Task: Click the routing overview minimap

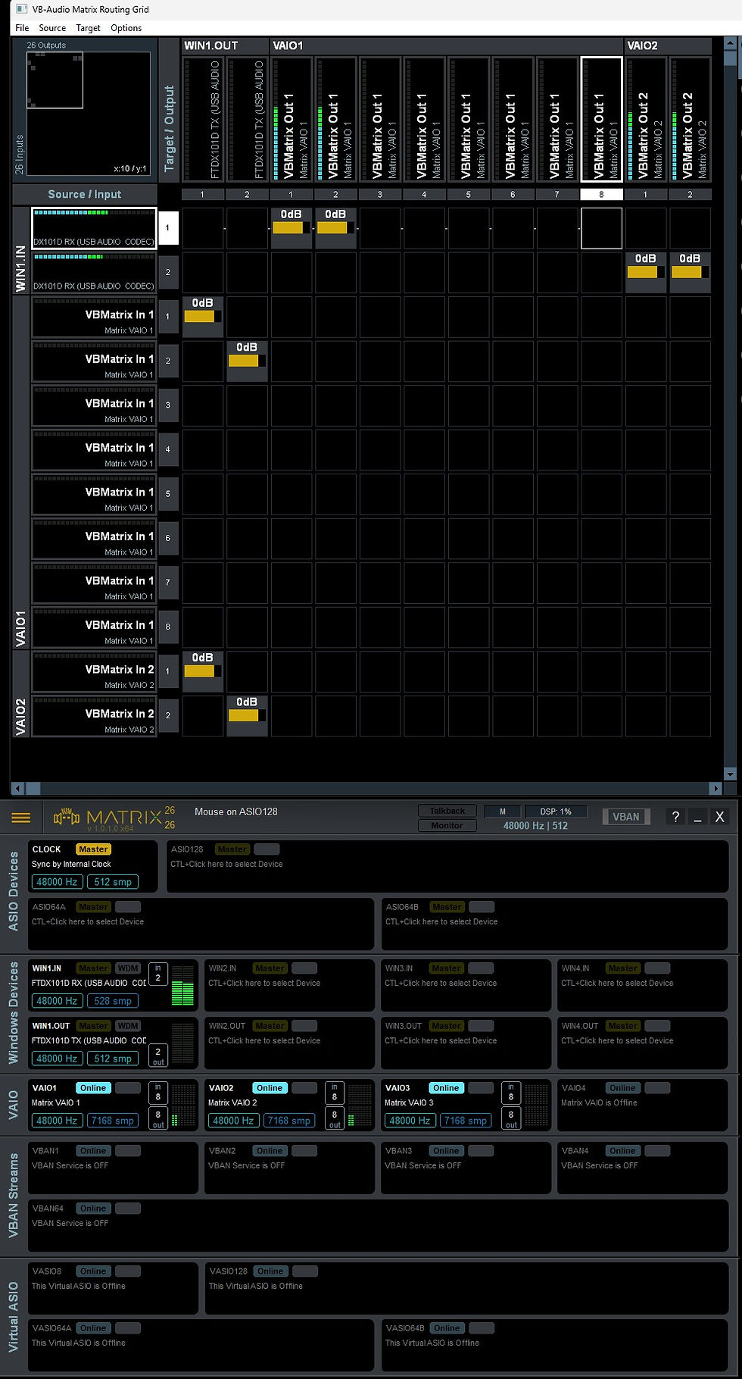Action: [88, 113]
